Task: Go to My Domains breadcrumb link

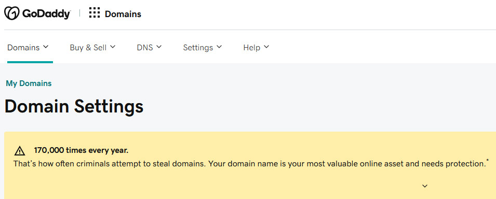Action: point(29,83)
